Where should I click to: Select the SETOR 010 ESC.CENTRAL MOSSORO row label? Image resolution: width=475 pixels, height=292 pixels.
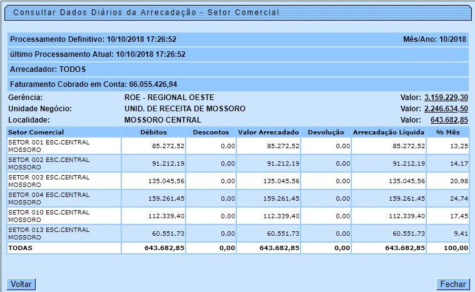(49, 216)
